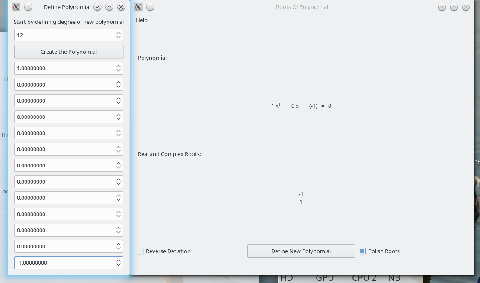
Task: Minimize the Define Polynomial window
Action: coord(97,7)
